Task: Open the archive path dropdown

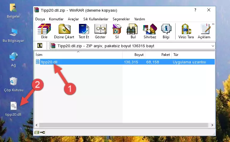Action: click(213, 46)
